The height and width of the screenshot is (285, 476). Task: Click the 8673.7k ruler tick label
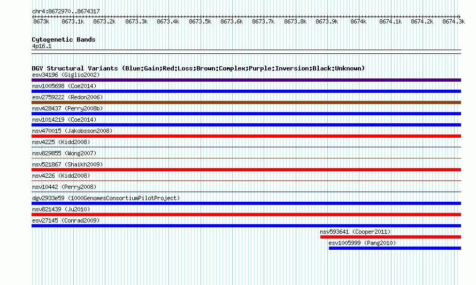[263, 21]
